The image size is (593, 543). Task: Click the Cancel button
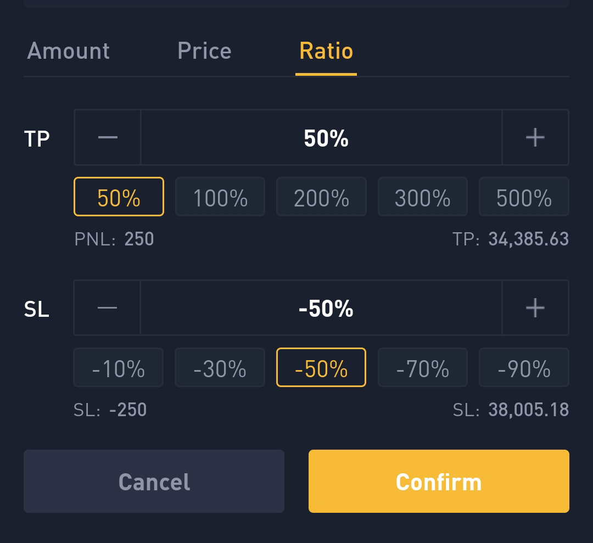pyautogui.click(x=154, y=482)
